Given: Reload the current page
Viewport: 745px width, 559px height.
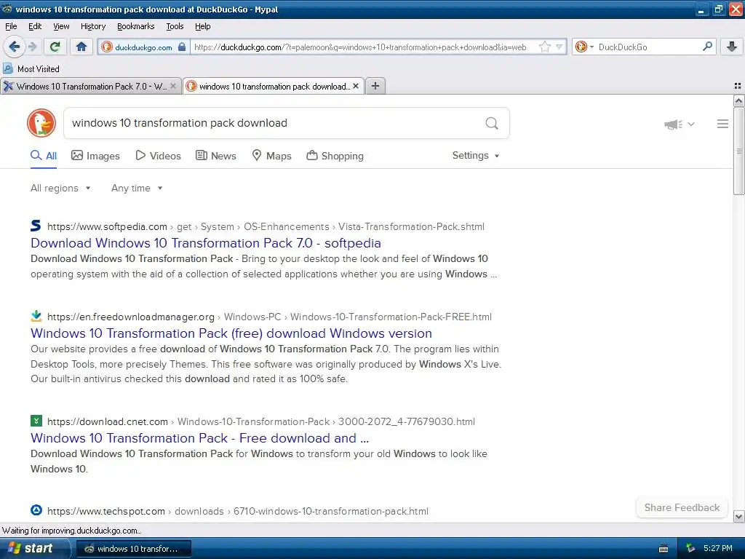Looking at the screenshot, I should 55,47.
